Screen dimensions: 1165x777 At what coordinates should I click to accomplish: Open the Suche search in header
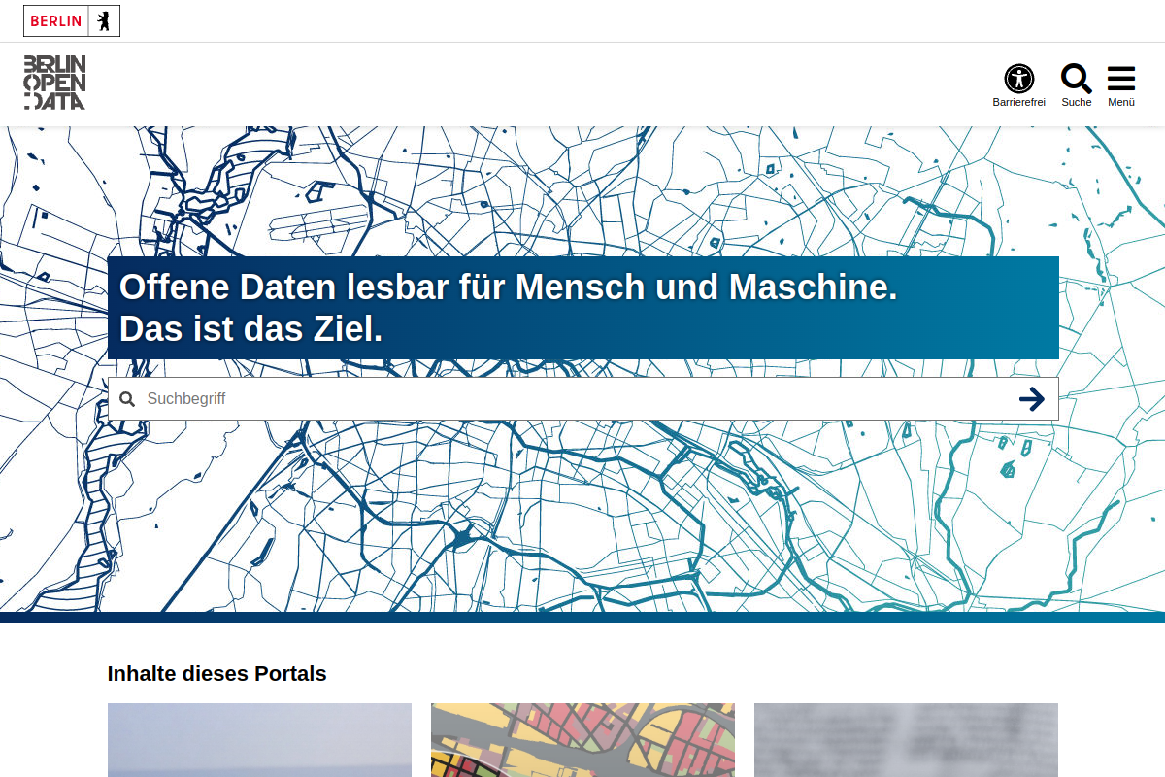click(x=1076, y=84)
